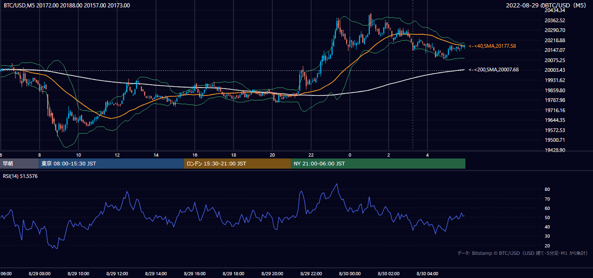Click the 8/29 20:00 time axis label
Image resolution: width=593 pixels, height=278 pixels.
click(272, 274)
